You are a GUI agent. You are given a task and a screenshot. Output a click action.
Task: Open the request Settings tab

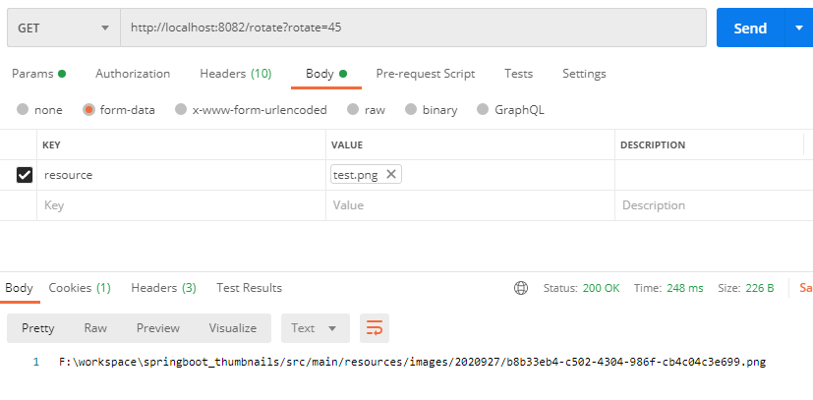584,74
